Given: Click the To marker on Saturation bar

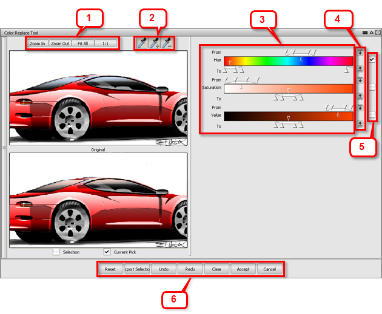Looking at the screenshot, I should point(289,91).
